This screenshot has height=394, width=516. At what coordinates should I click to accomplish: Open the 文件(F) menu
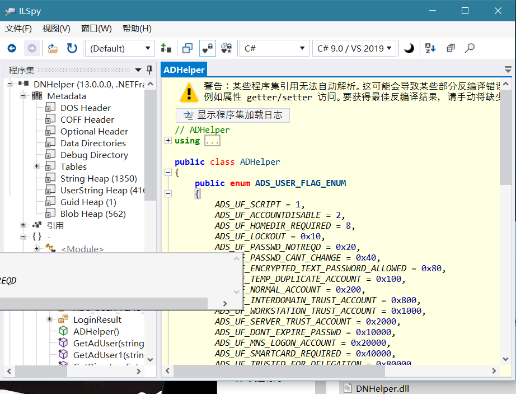(x=18, y=29)
